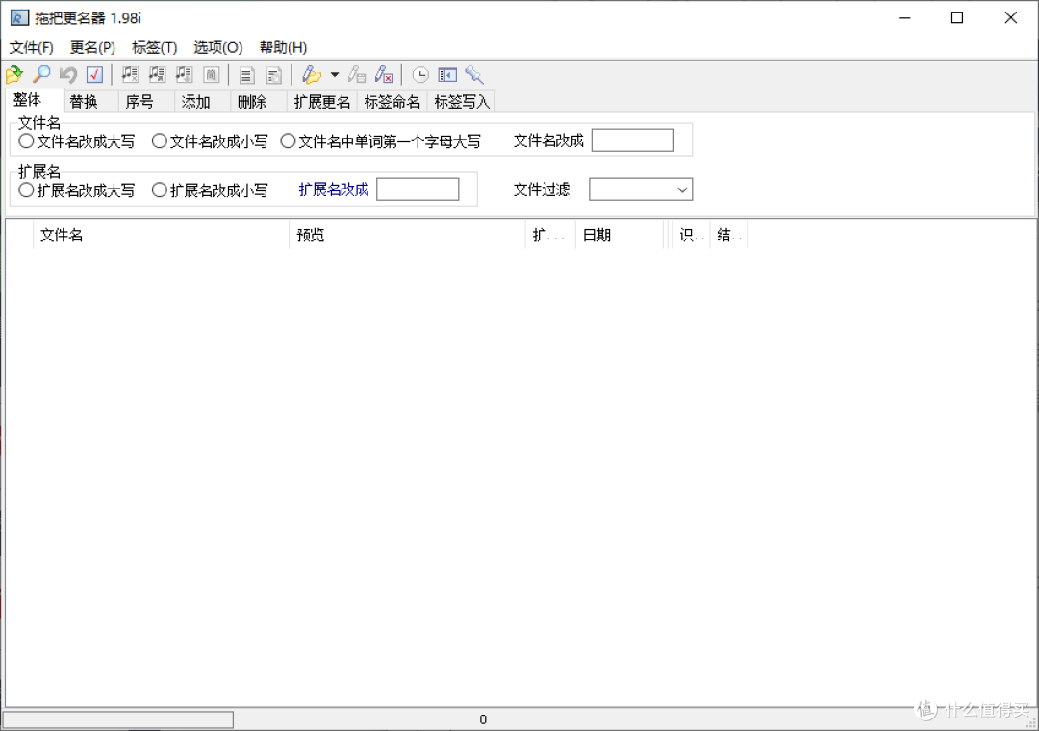1039x731 pixels.
Task: Open the 文件(F) menu
Action: pyautogui.click(x=31, y=47)
